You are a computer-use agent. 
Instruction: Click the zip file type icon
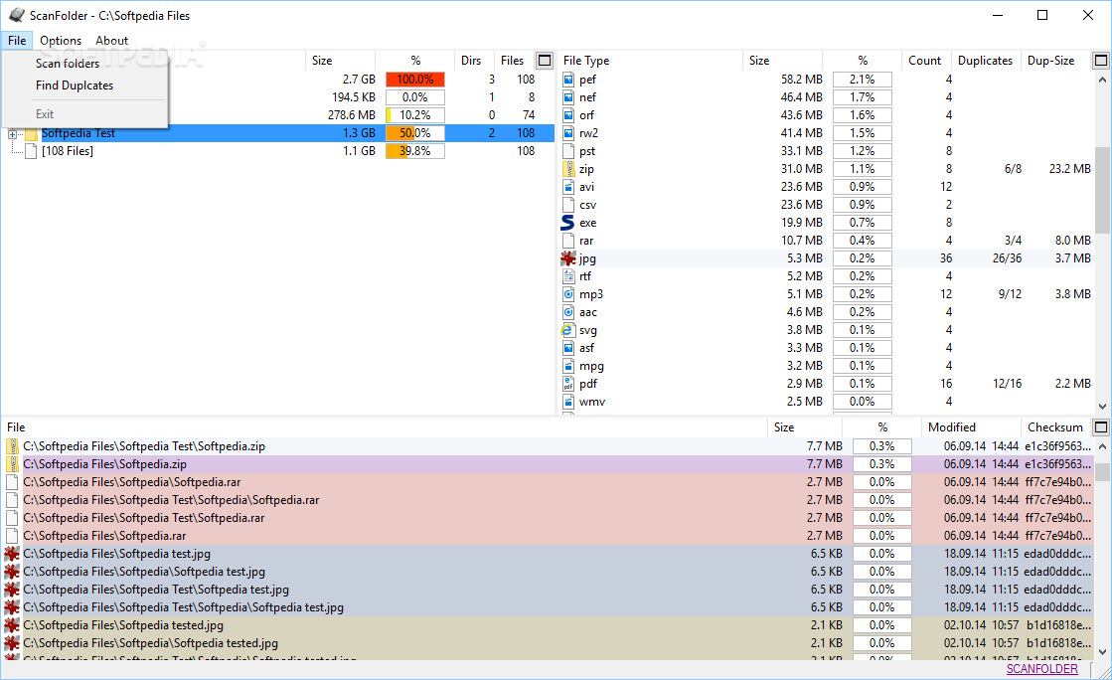pyautogui.click(x=568, y=169)
